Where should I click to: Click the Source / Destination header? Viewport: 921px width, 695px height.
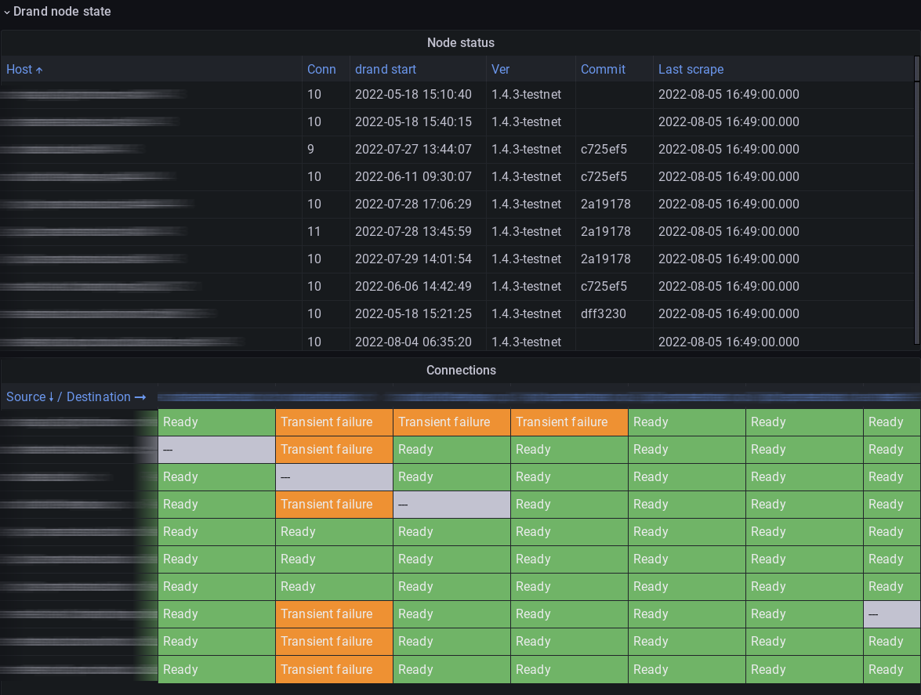[x=76, y=396]
